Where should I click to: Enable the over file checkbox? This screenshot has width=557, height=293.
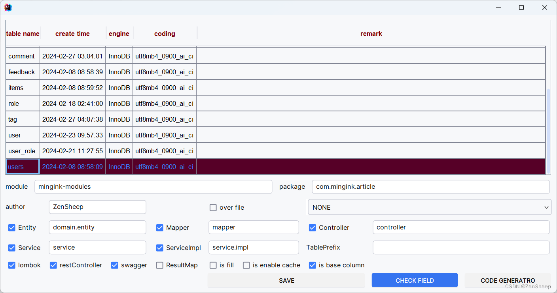[213, 207]
